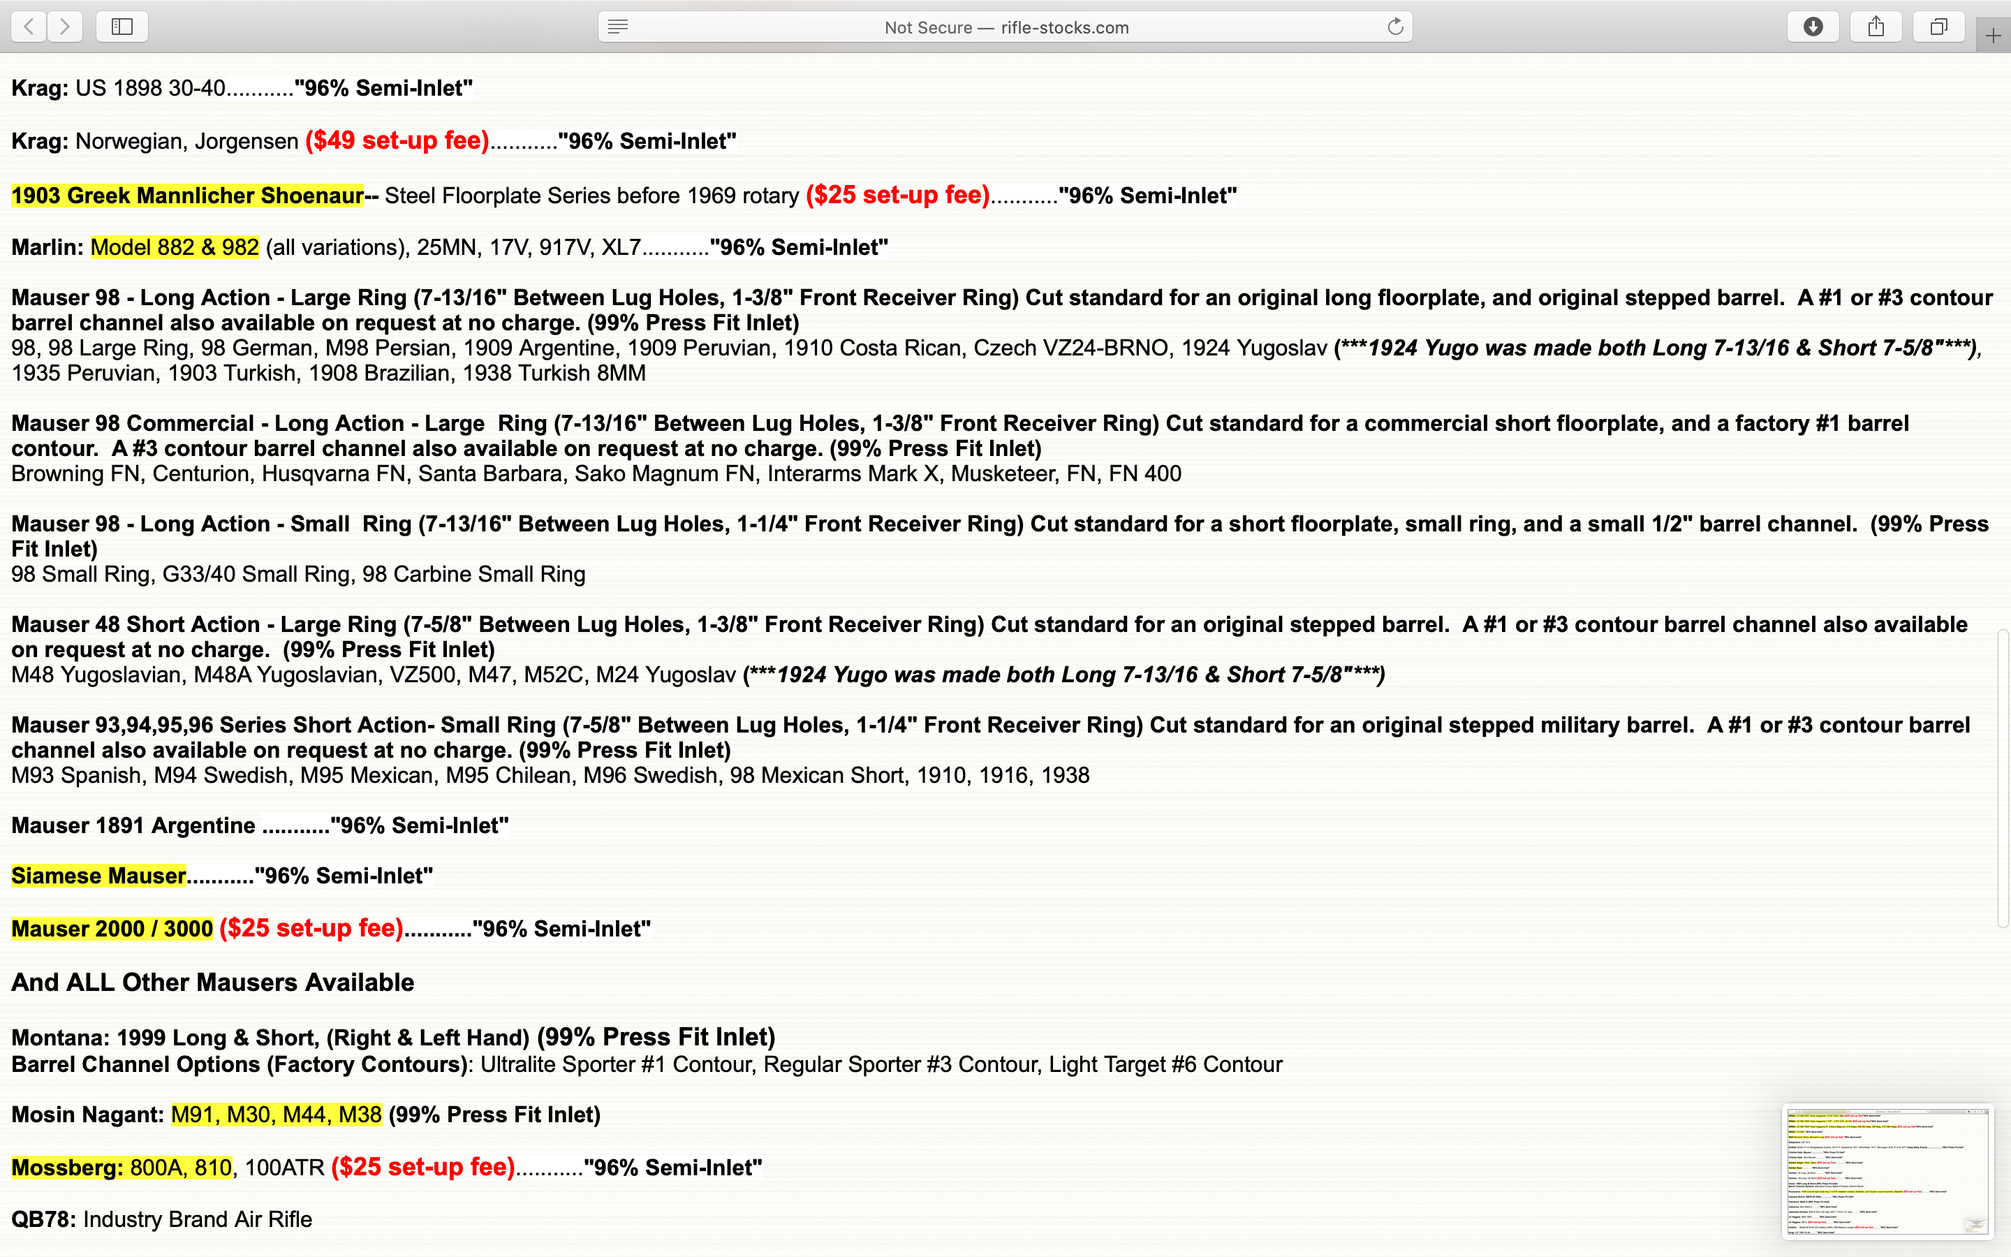The height and width of the screenshot is (1257, 2011).
Task: Click the QB78 Industry Brand Air Rifle line
Action: point(162,1219)
